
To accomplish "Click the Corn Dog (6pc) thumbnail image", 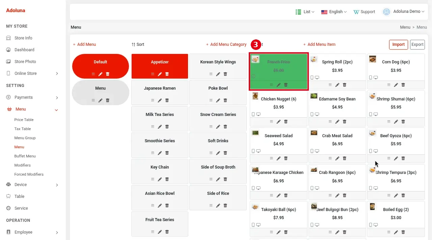I will 373,59.
